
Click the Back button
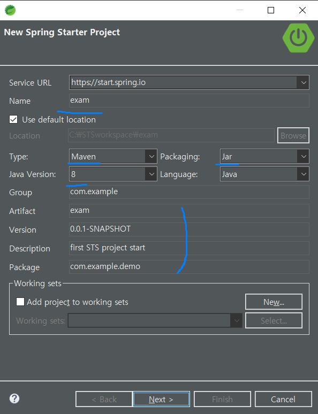point(104,399)
